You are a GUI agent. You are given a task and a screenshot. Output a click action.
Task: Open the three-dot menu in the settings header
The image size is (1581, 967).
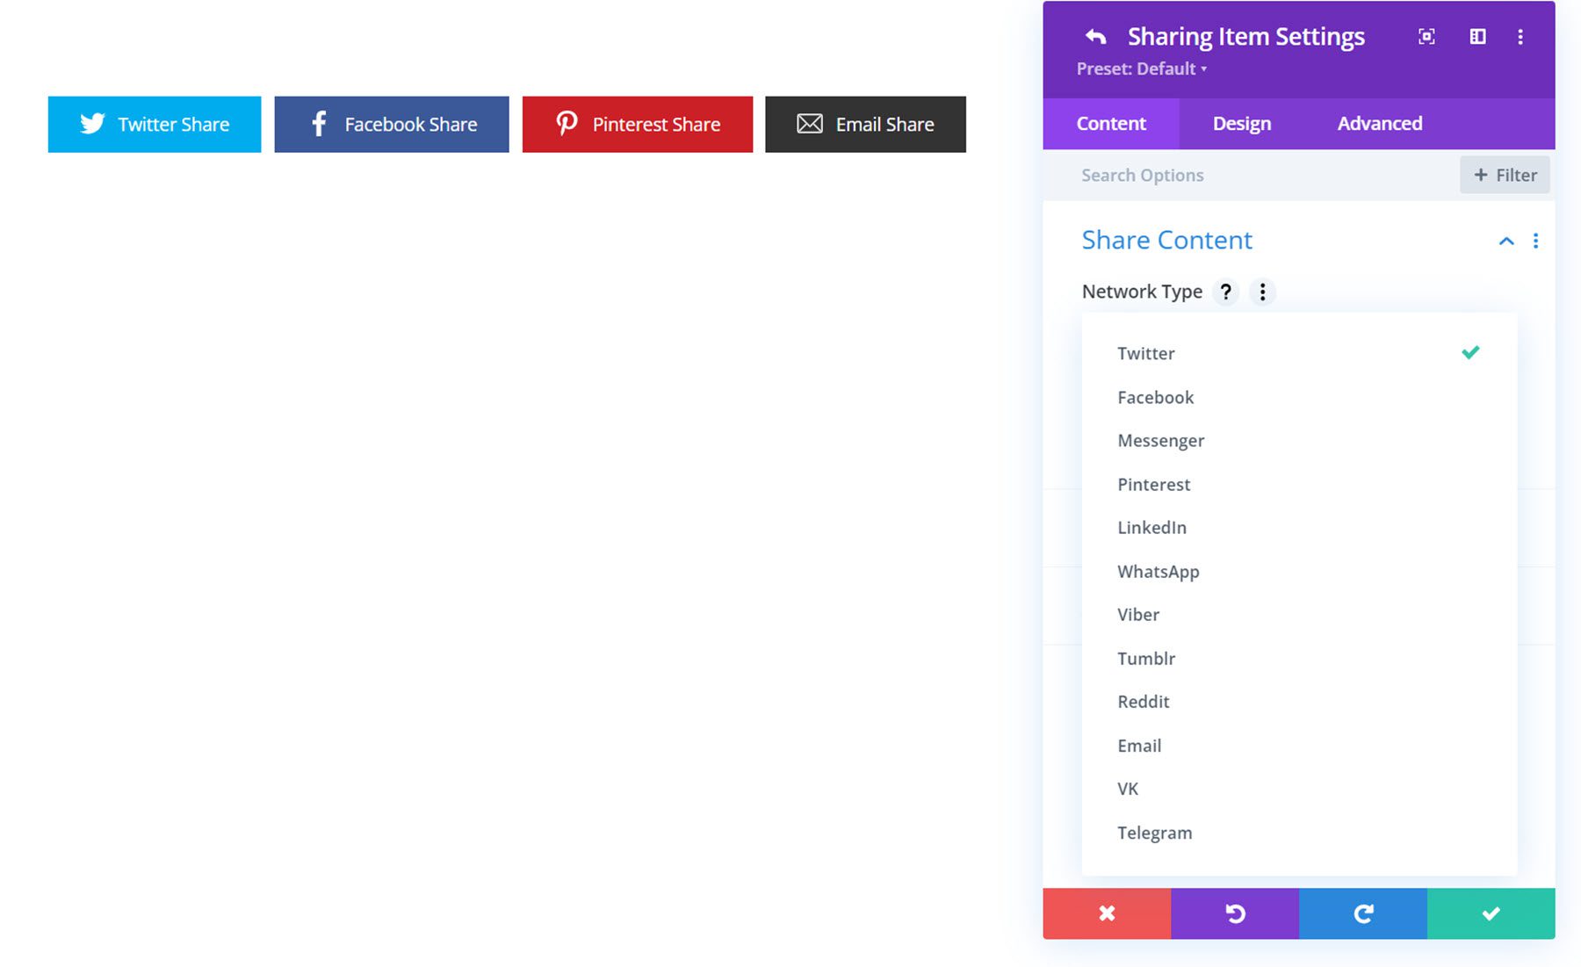coord(1520,36)
